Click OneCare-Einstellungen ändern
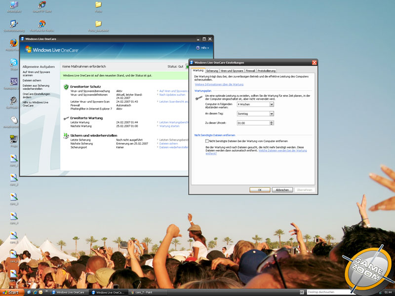This screenshot has height=296, width=395. click(x=36, y=96)
